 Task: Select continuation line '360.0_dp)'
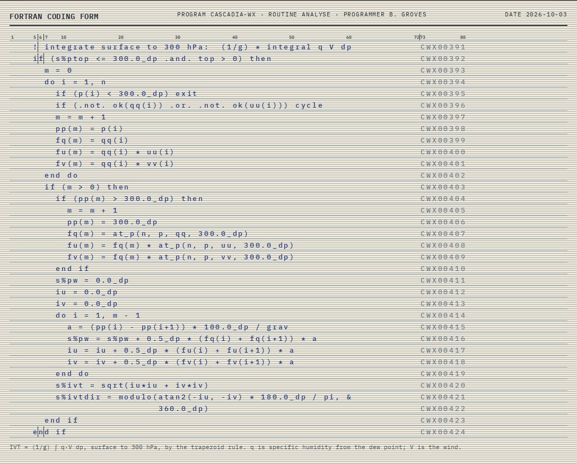pos(183,409)
